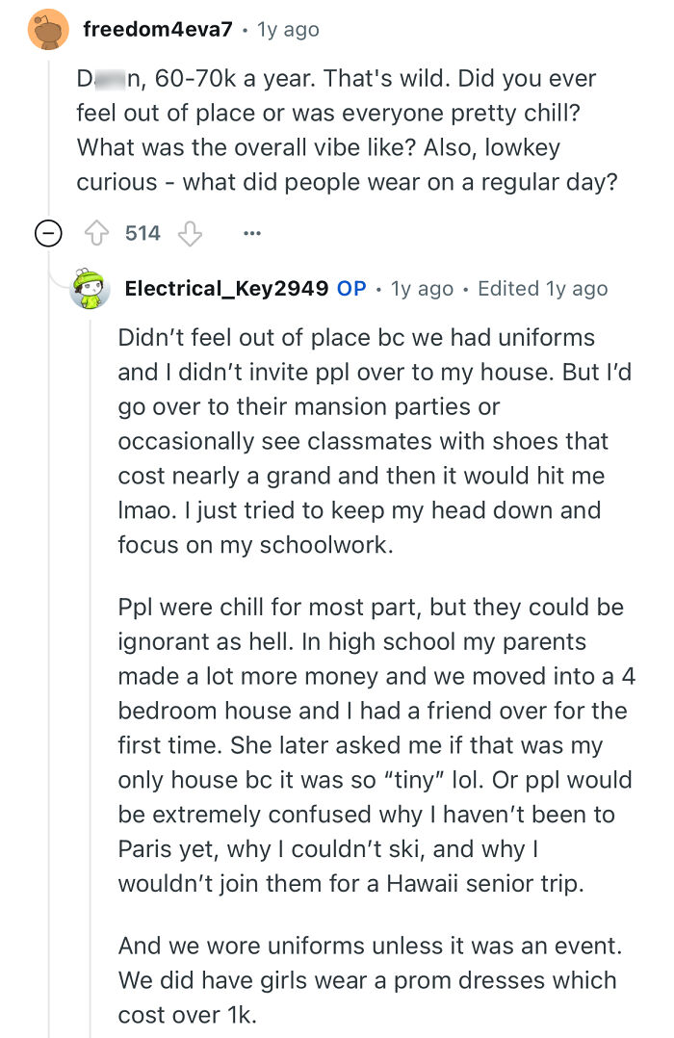Upvote freedom4eva7's comment
The height and width of the screenshot is (1038, 674).
tap(96, 232)
